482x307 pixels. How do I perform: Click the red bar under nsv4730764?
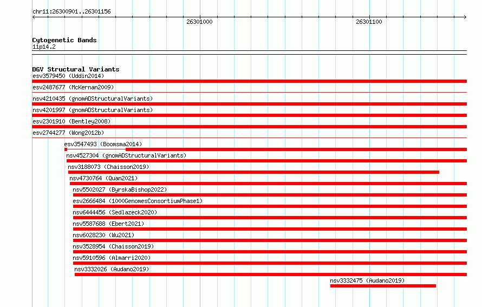269,184
